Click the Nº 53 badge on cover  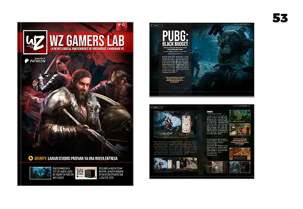click(x=121, y=26)
